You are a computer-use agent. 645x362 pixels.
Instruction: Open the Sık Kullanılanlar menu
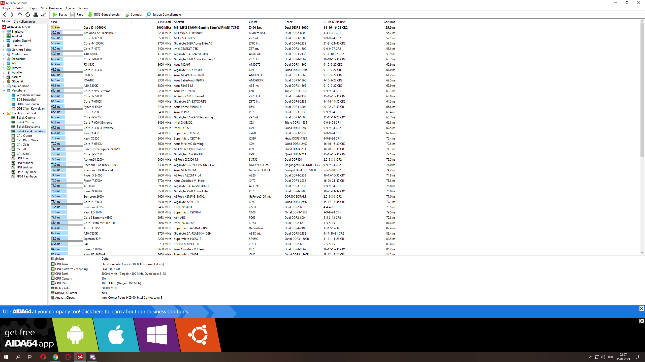(51, 8)
